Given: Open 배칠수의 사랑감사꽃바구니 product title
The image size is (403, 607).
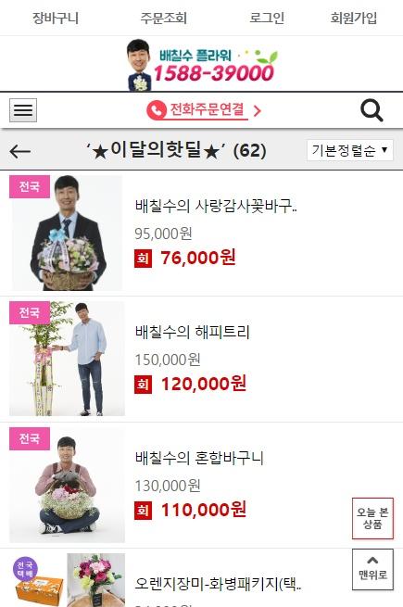Looking at the screenshot, I should (x=216, y=206).
